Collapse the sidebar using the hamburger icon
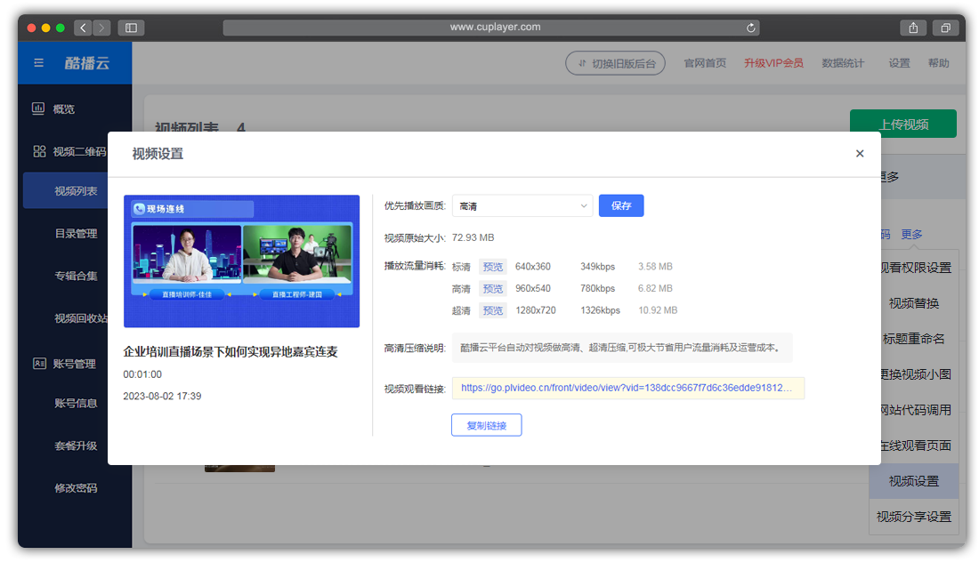This screenshot has height=562, width=979. click(x=37, y=62)
